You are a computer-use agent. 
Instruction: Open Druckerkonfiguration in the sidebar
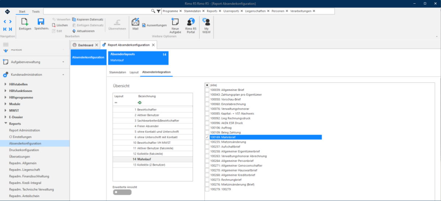tap(24, 150)
